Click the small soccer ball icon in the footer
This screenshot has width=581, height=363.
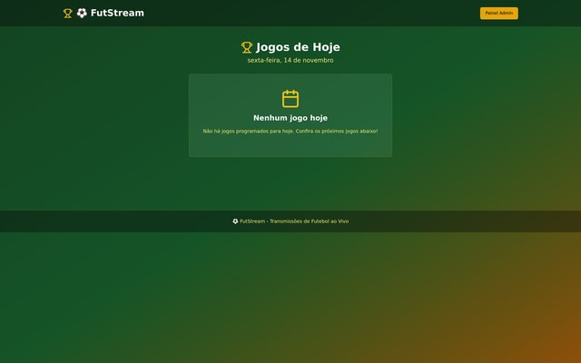[x=235, y=221]
